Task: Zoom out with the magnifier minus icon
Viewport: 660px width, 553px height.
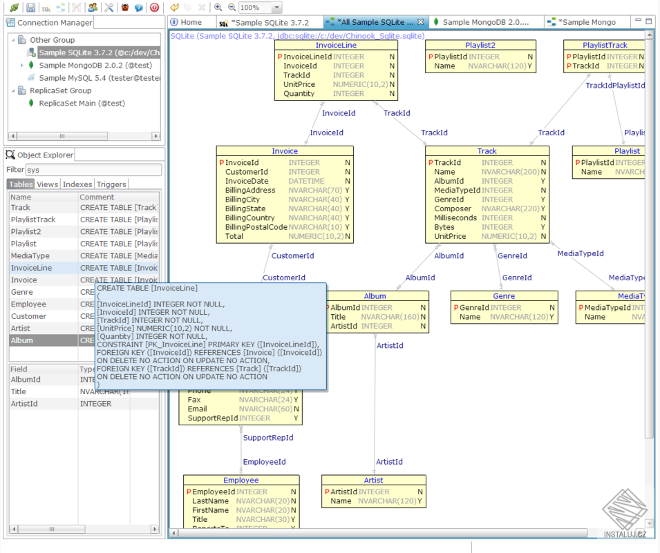Action: tap(232, 7)
